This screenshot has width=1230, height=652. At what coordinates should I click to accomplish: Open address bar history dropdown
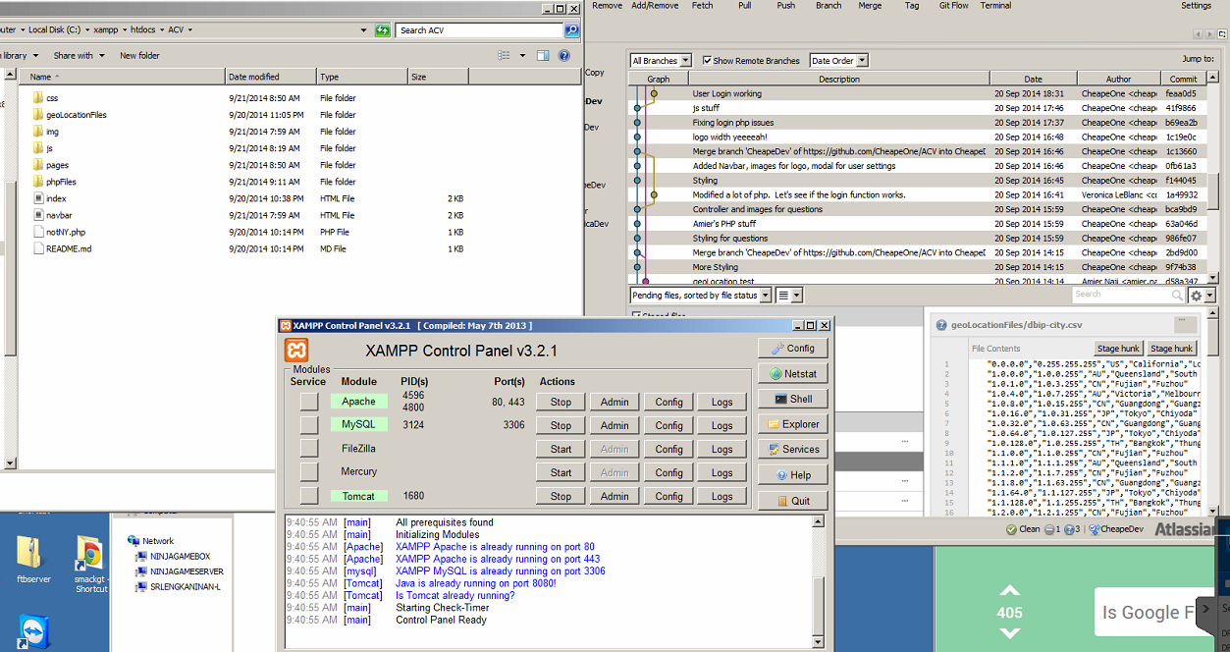[365, 30]
